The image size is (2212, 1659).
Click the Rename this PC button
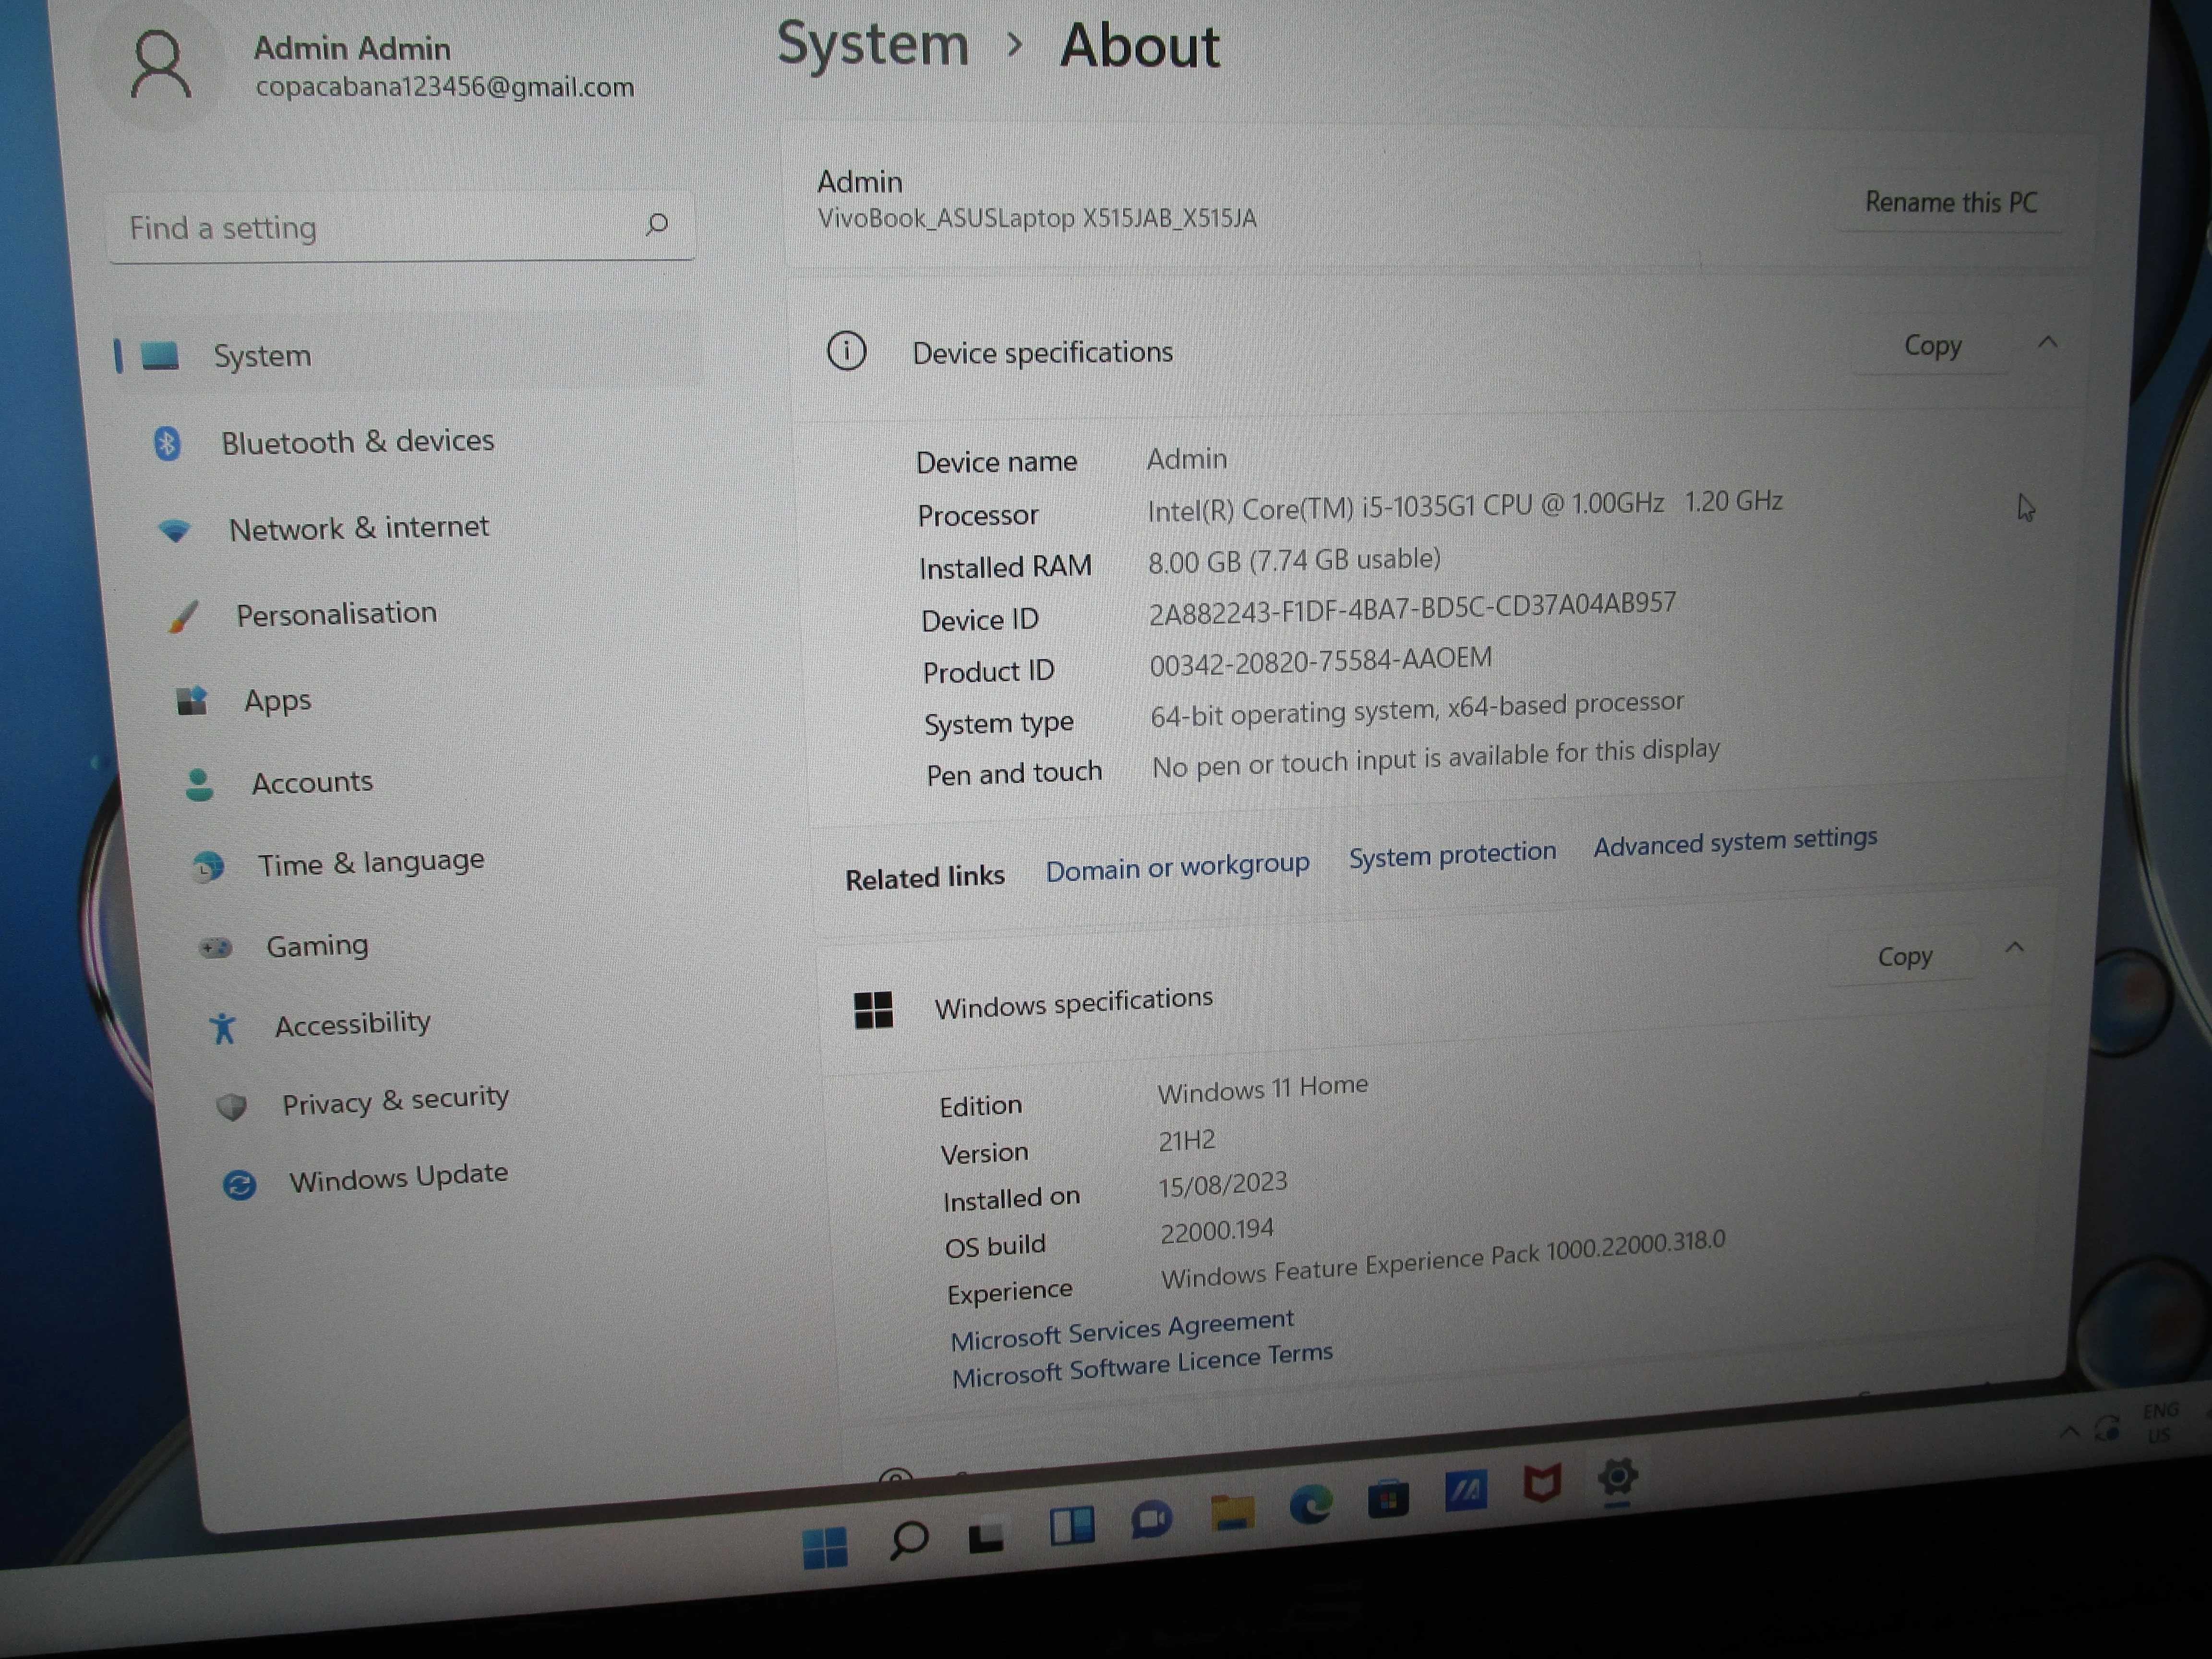1950,202
